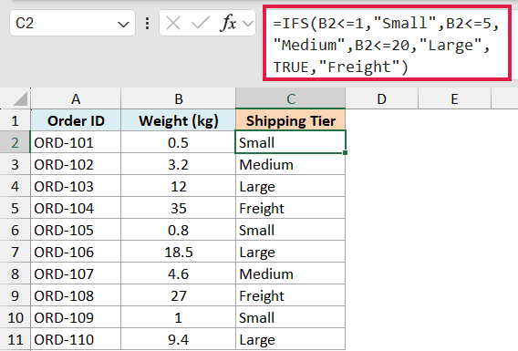Expand the dropdown arrow beside fx
The height and width of the screenshot is (351, 518).
coord(248,24)
